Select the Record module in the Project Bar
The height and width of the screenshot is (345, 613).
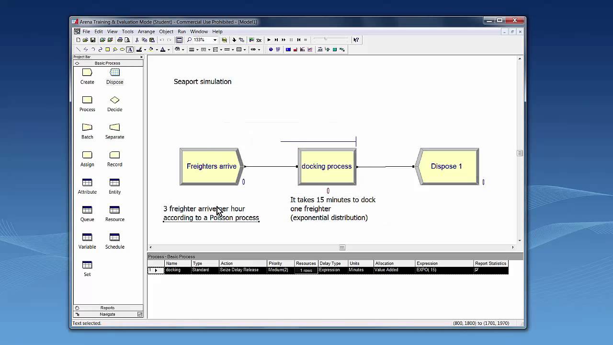114,159
